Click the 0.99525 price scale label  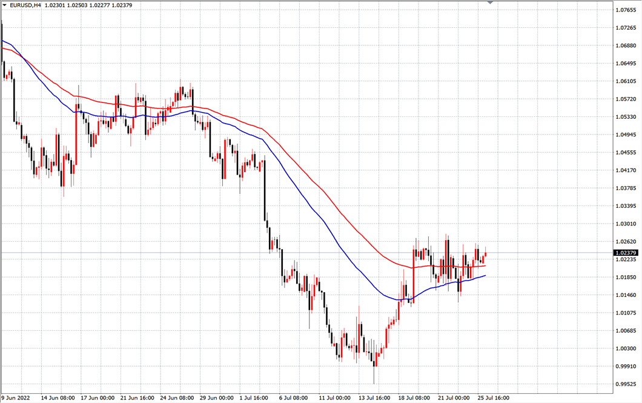[x=624, y=384]
